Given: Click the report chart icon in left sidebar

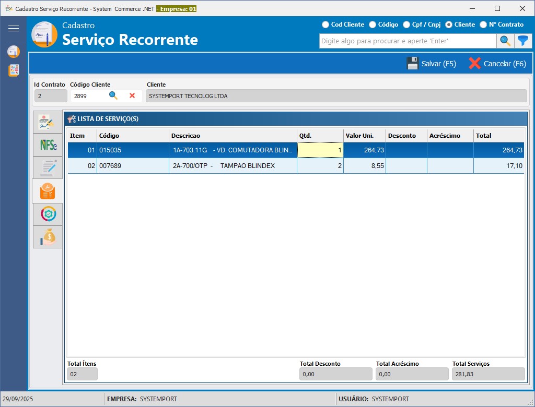Looking at the screenshot, I should pos(14,70).
